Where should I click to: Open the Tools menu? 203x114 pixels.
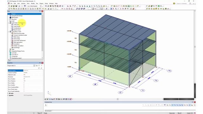(x=28, y=3)
